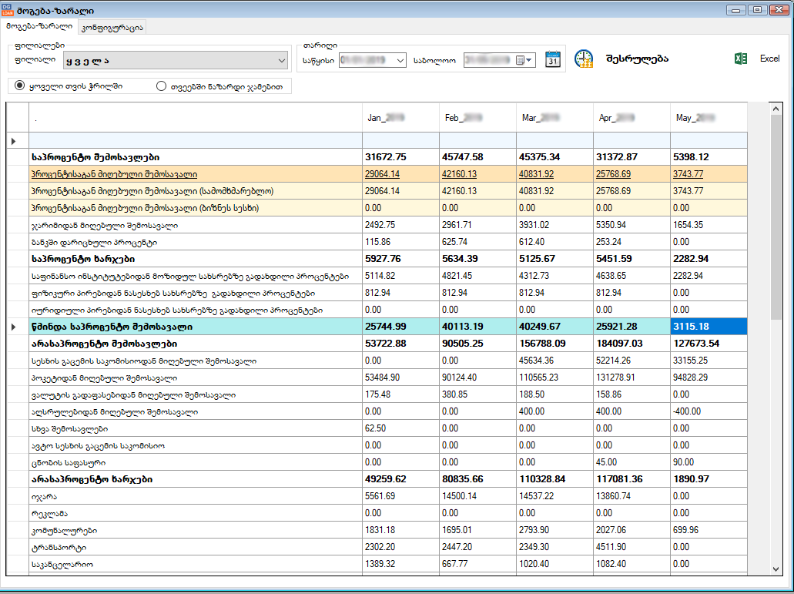Click the scrollbar down arrow
The height and width of the screenshot is (594, 794).
tap(776, 568)
